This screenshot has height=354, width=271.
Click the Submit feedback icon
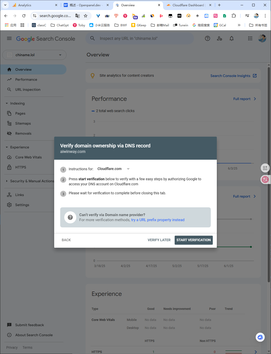(x=9, y=325)
